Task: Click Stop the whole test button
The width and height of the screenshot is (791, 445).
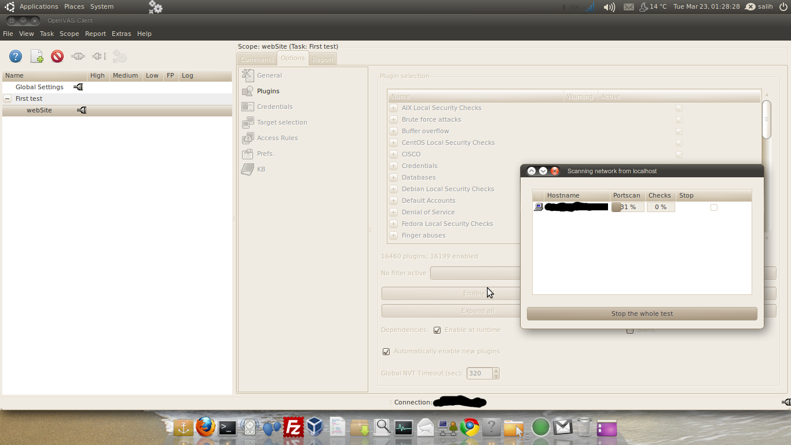Action: coord(642,313)
